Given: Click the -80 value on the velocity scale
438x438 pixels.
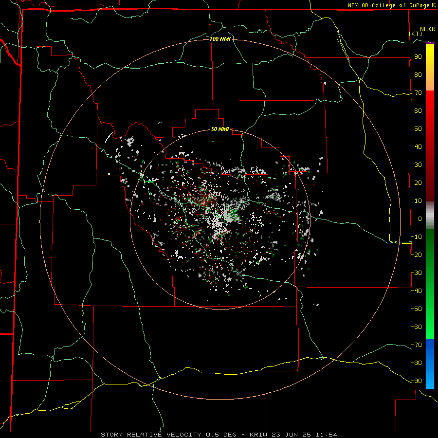Looking at the screenshot, I should coord(416,363).
